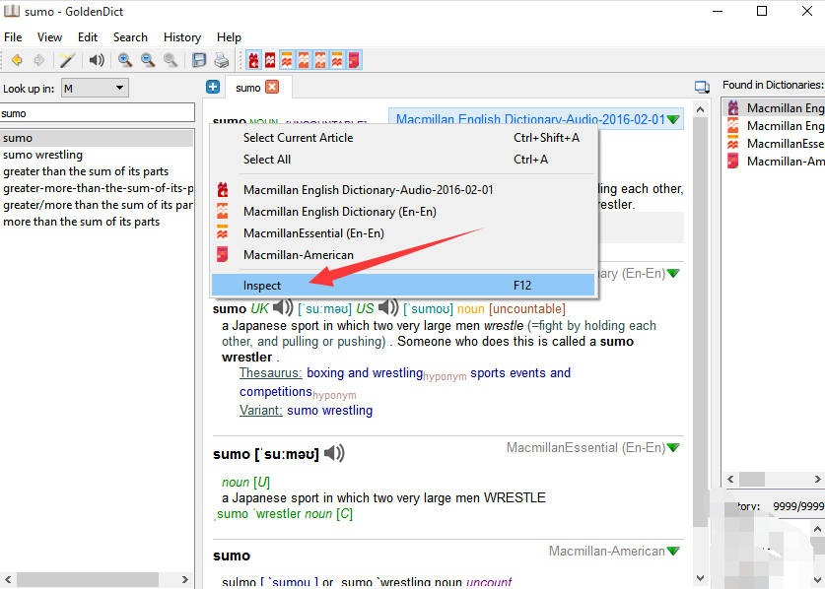Select Macmillan-Am entry in Found in Dictionaries

click(x=775, y=161)
